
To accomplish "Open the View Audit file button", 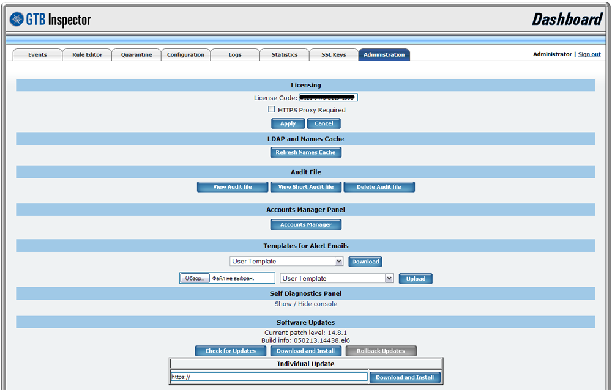I will (233, 187).
